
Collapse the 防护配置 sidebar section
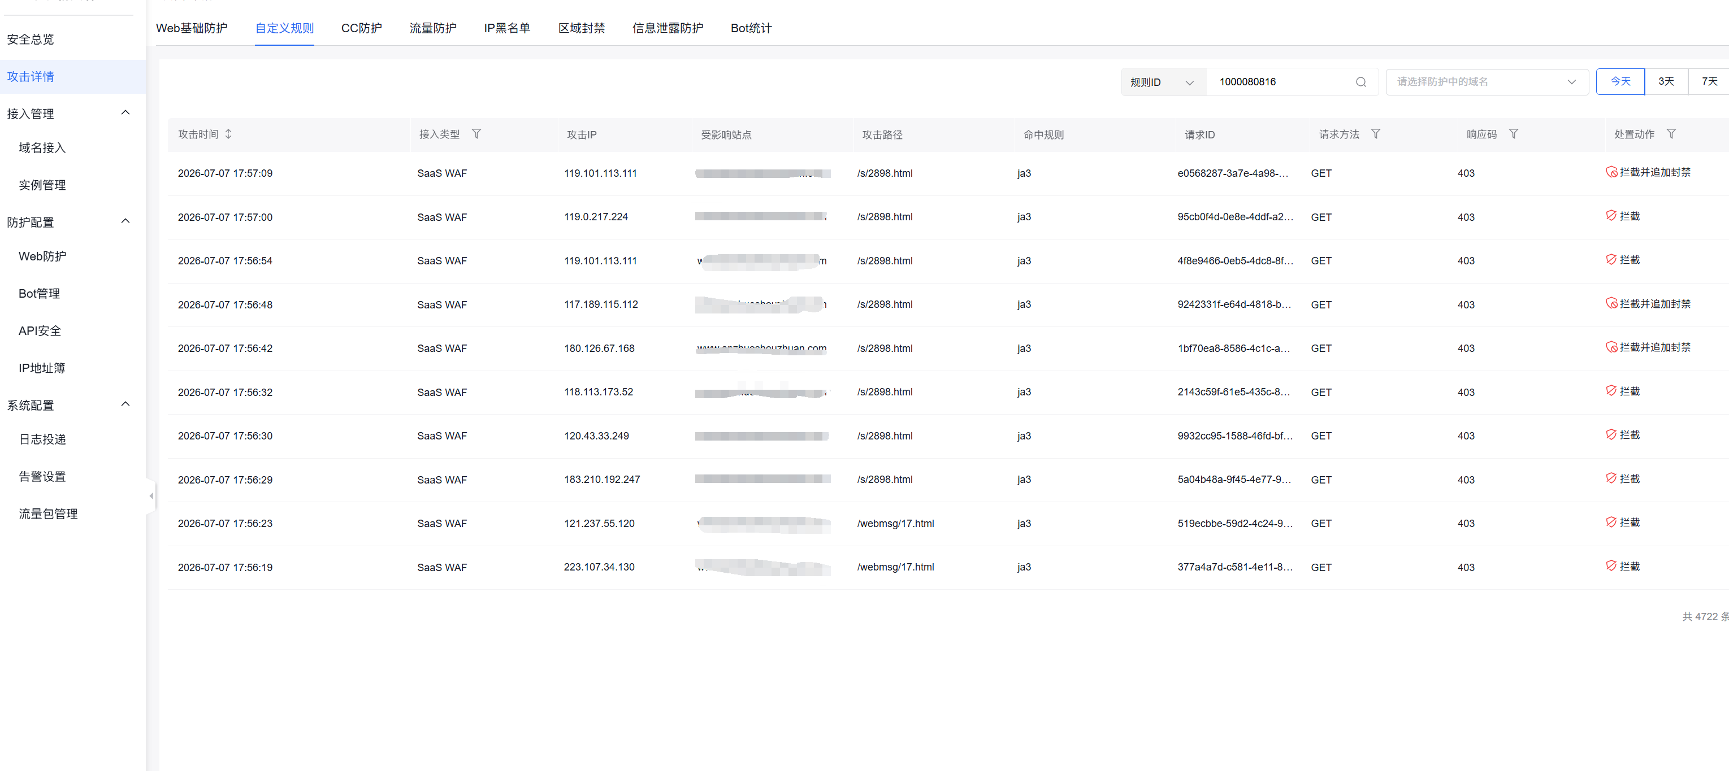tap(125, 221)
